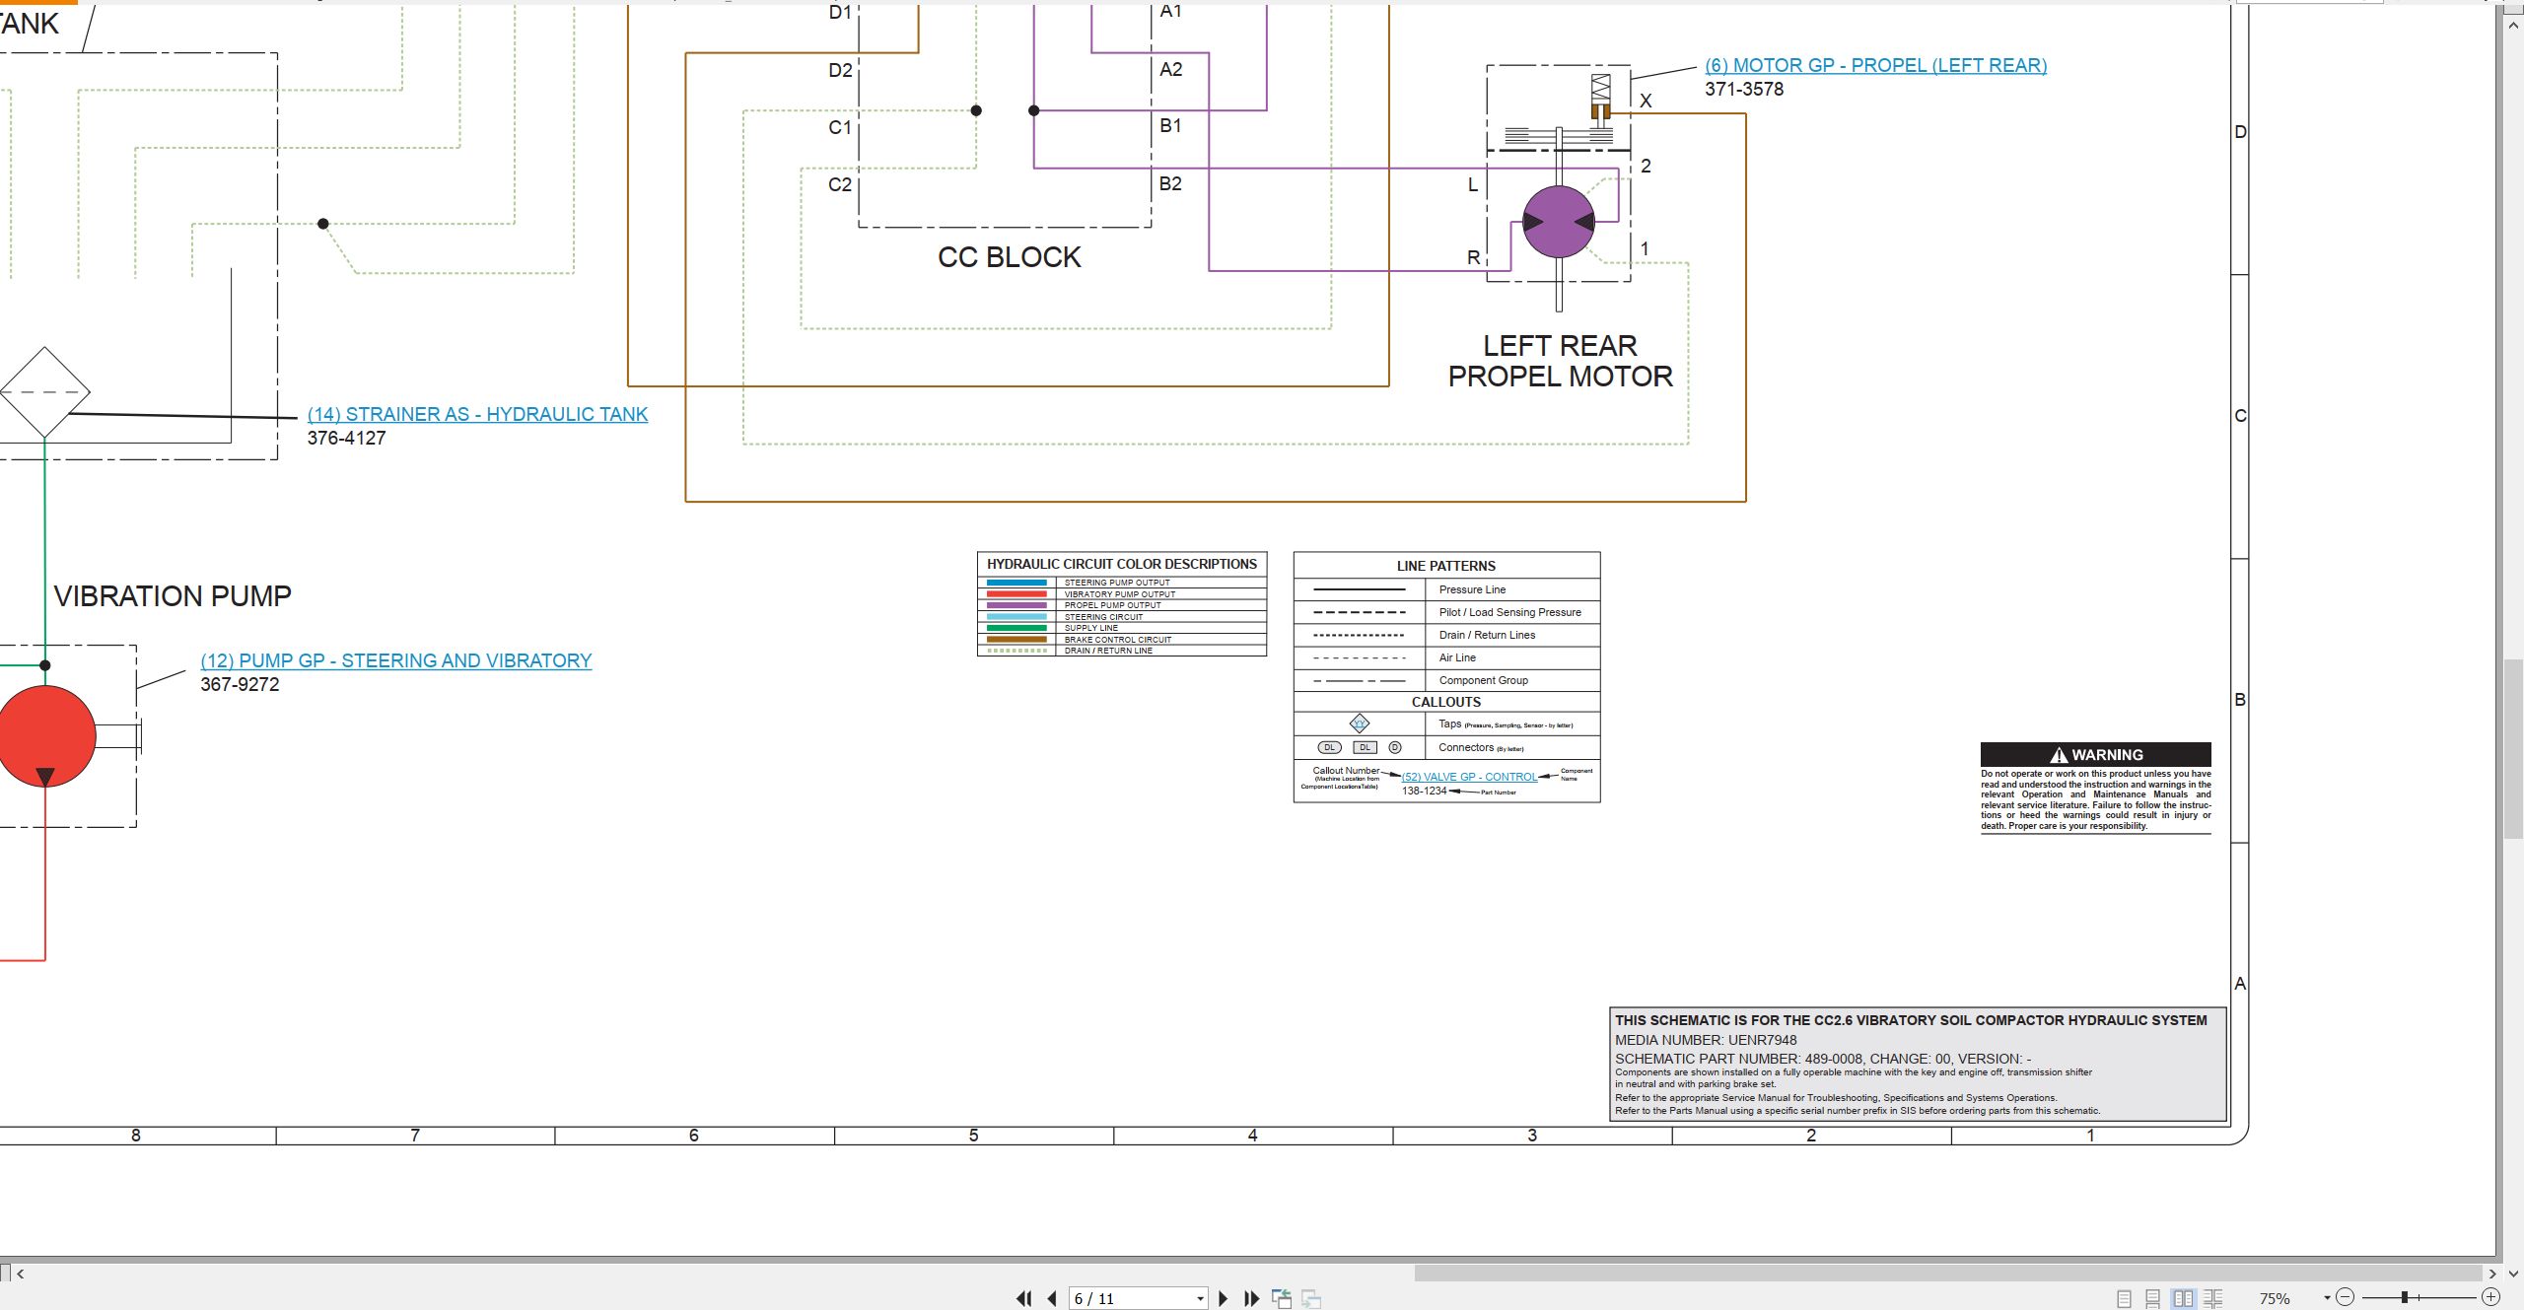Click the VIBRATORY PUMP OUTPUT red color swatch
Screen dimensions: 2524x1310
tap(1017, 594)
